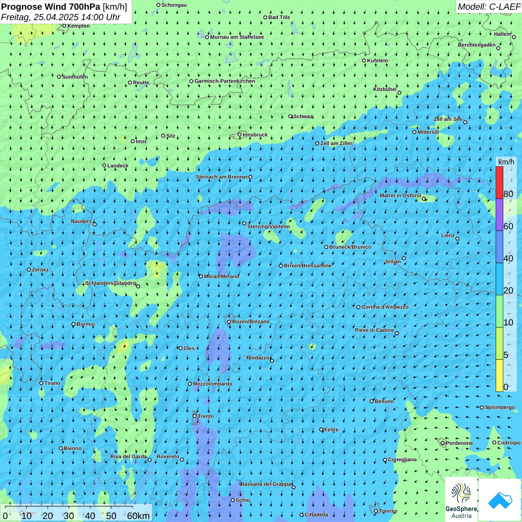The width and height of the screenshot is (522, 522).
Task: Click the 'Hallein' label
Action: pyautogui.click(x=503, y=34)
